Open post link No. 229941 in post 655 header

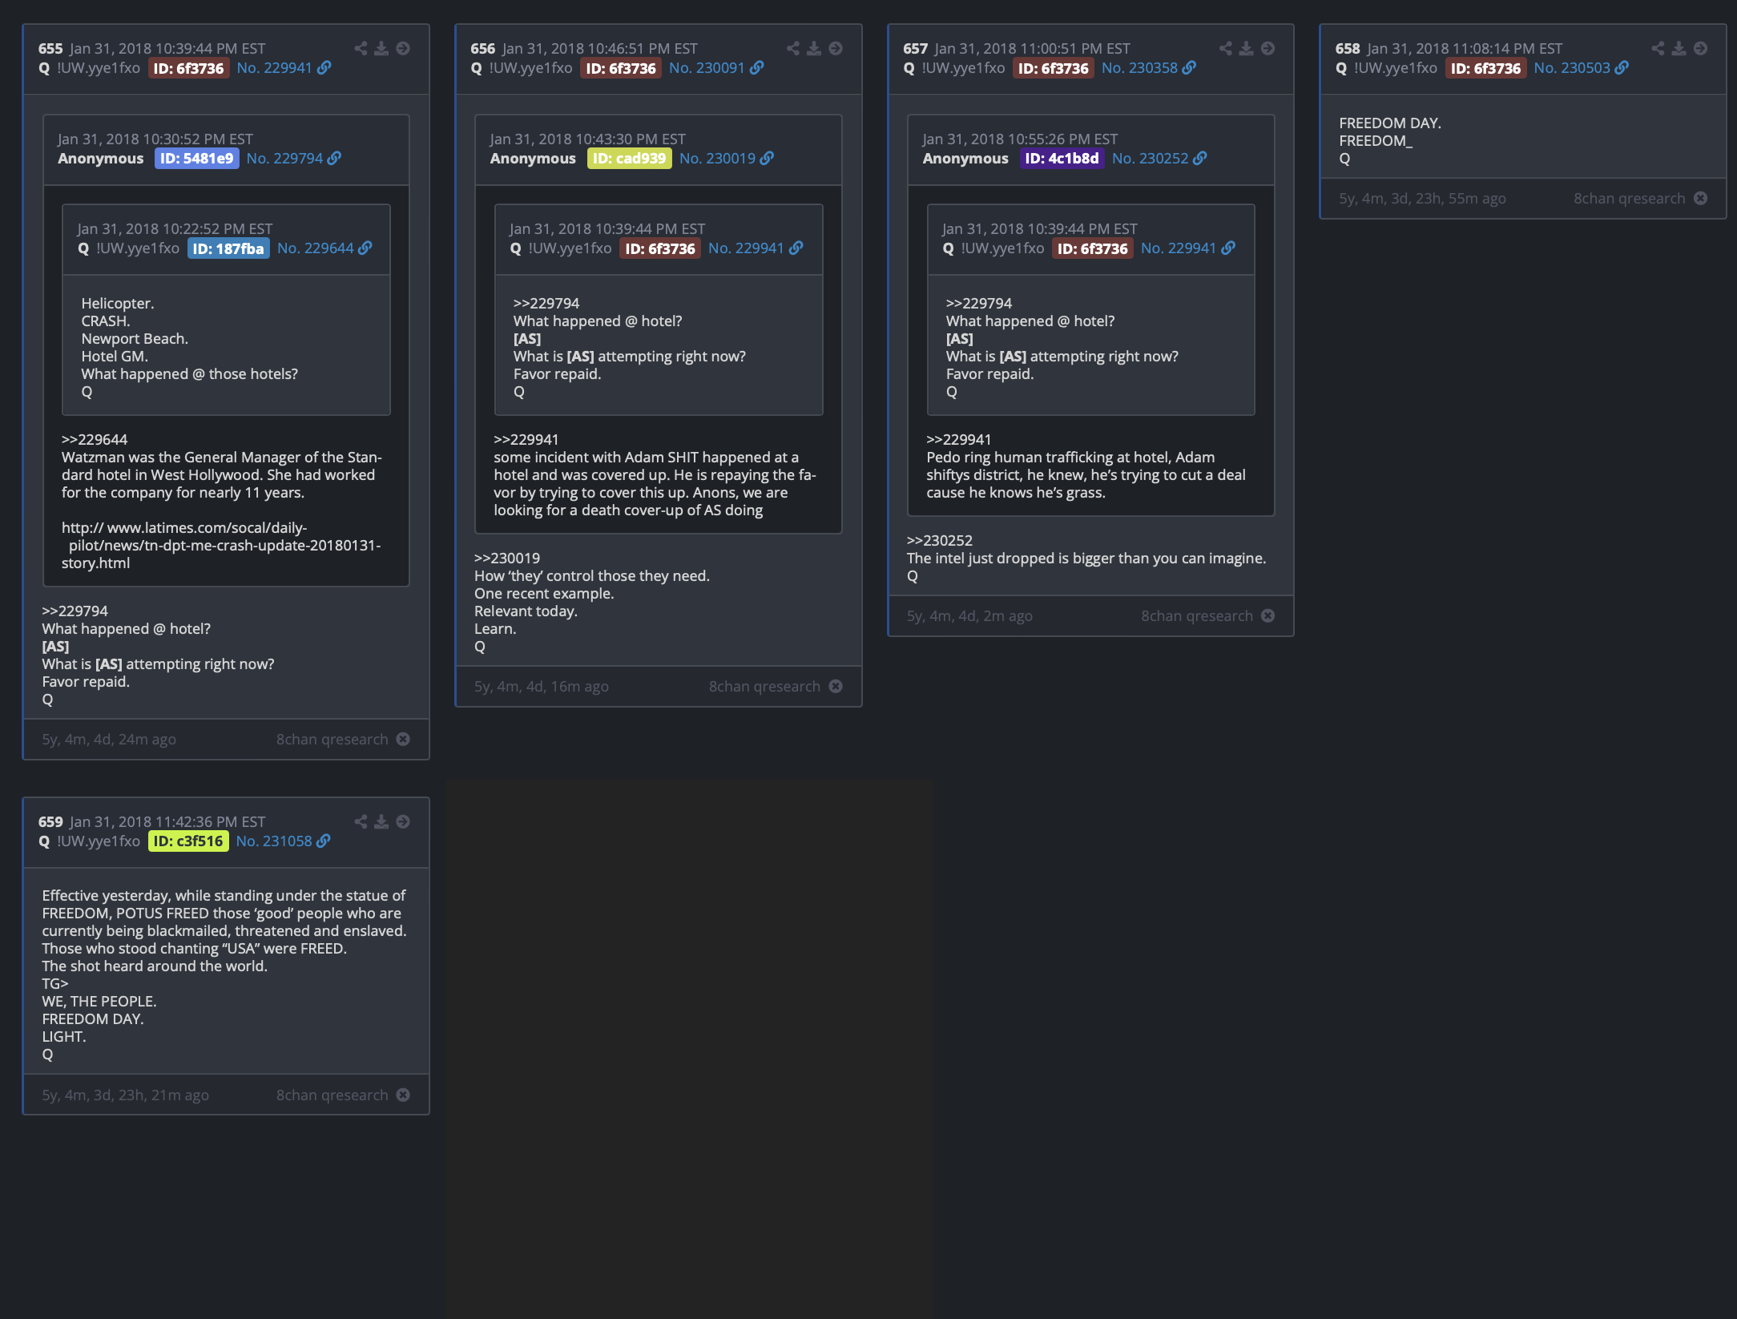point(284,68)
